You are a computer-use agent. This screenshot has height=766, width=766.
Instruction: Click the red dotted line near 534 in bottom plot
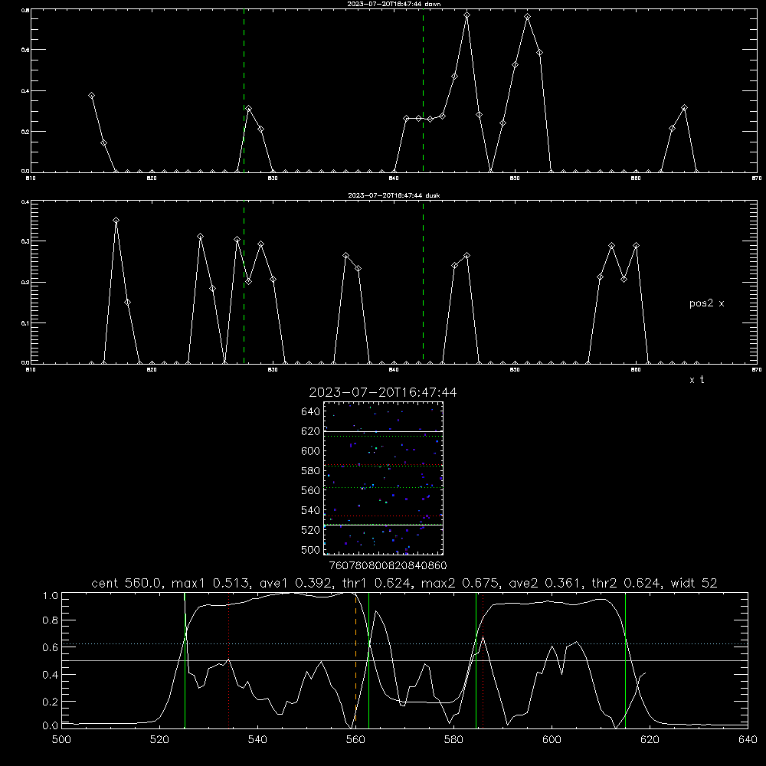pyautogui.click(x=228, y=660)
